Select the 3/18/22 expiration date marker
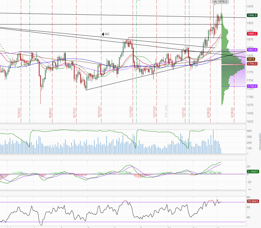Screen dimensions: 261x228 pyautogui.click(x=232, y=113)
